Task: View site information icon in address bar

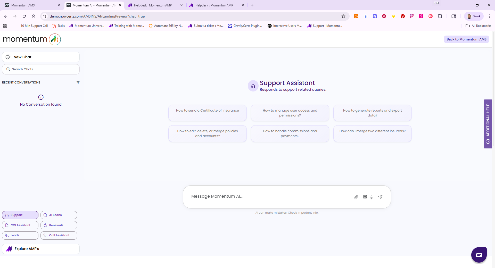Action: [45, 16]
